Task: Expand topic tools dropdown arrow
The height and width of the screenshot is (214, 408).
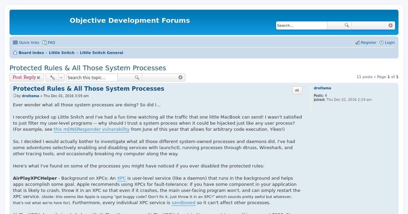Action: click(61, 77)
